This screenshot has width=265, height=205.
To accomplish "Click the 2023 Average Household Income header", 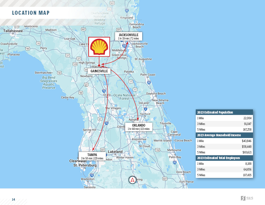I will click(224, 135).
